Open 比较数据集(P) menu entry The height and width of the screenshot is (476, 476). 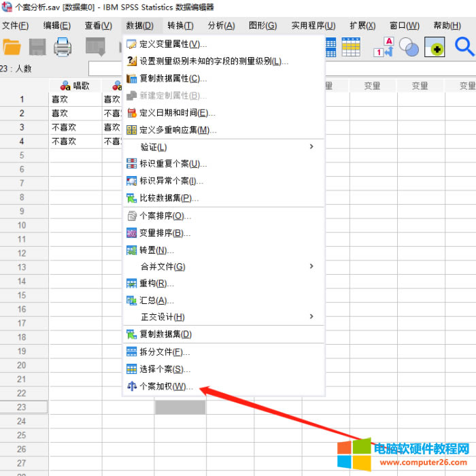[224, 199]
